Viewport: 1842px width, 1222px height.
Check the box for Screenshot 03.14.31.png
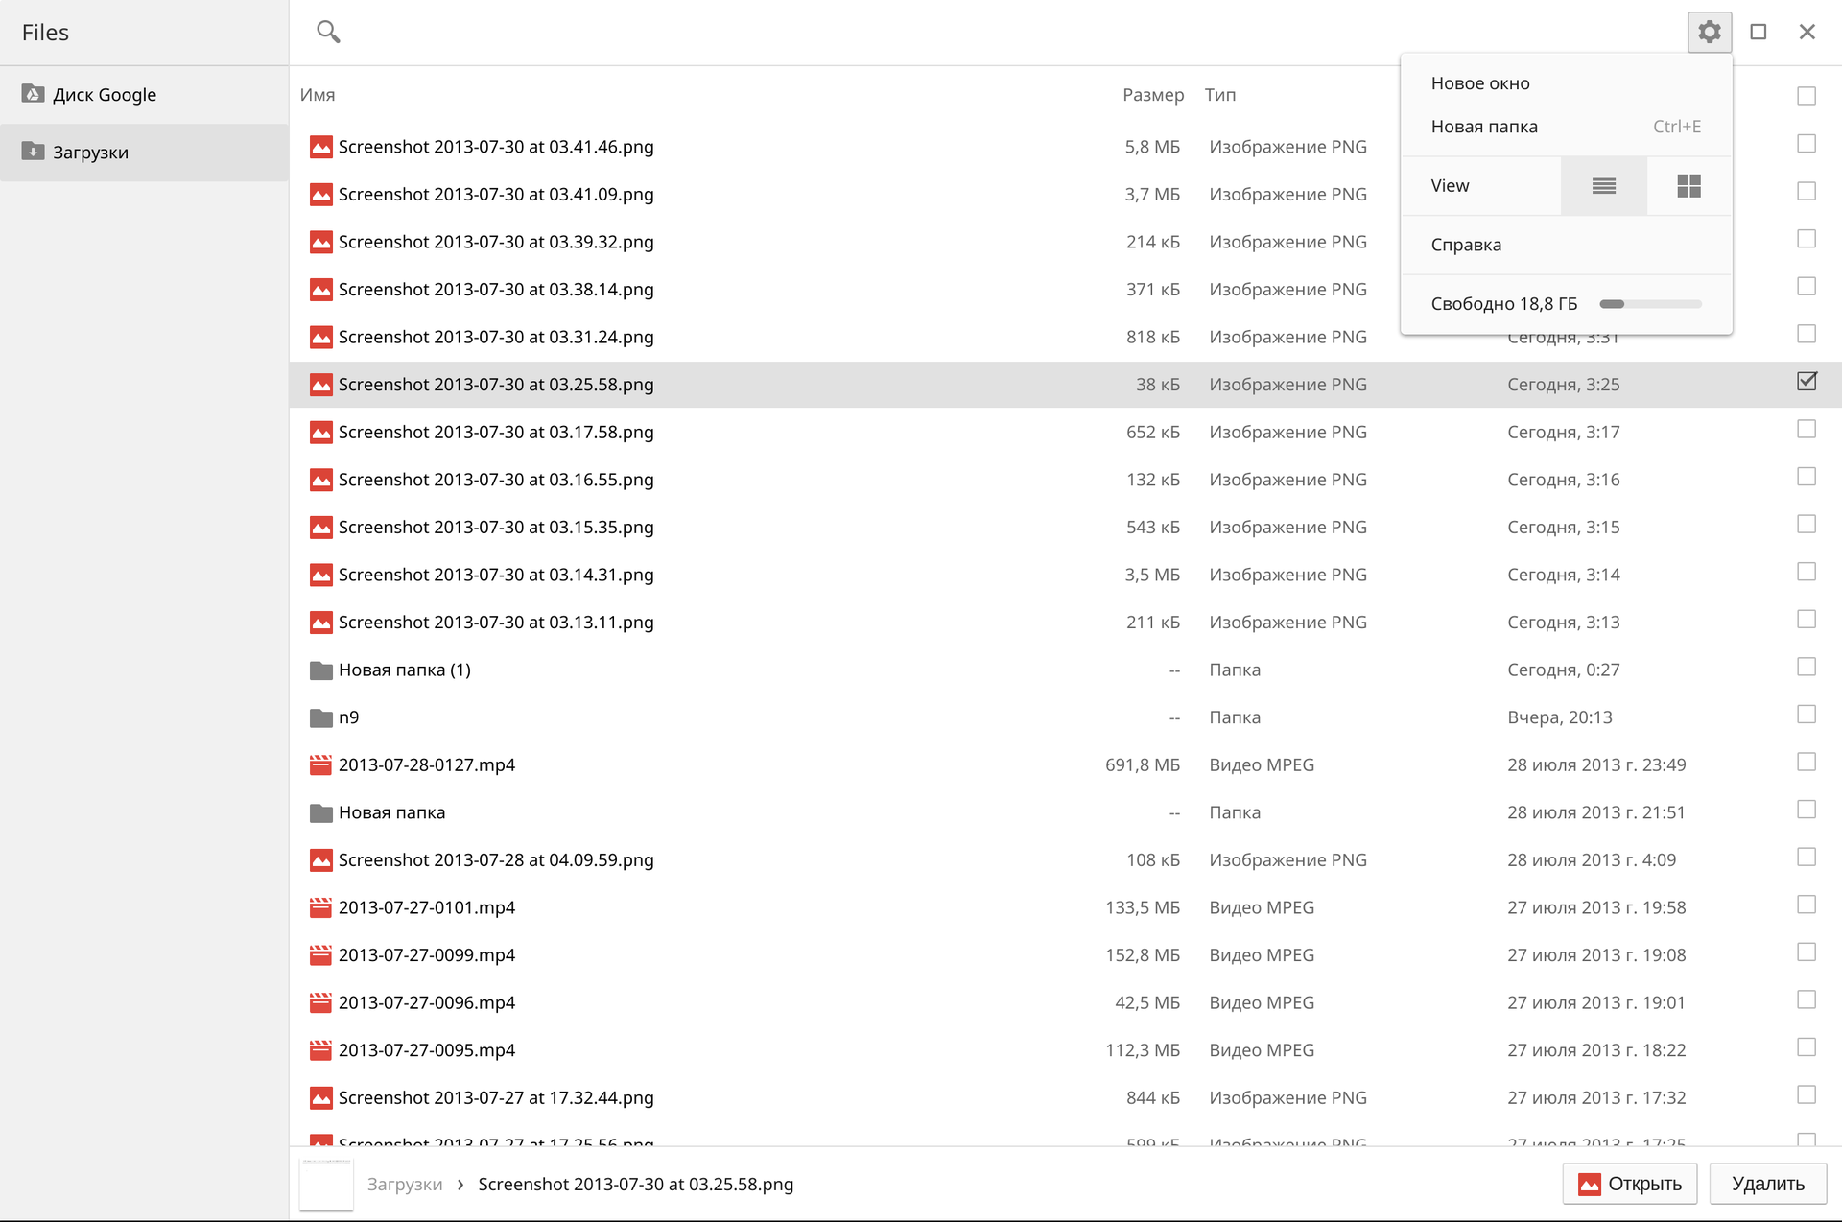(x=1807, y=572)
